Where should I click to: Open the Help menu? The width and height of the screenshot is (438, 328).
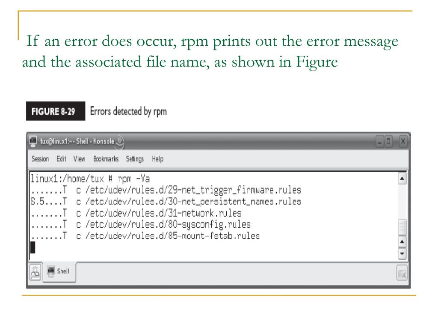[157, 159]
